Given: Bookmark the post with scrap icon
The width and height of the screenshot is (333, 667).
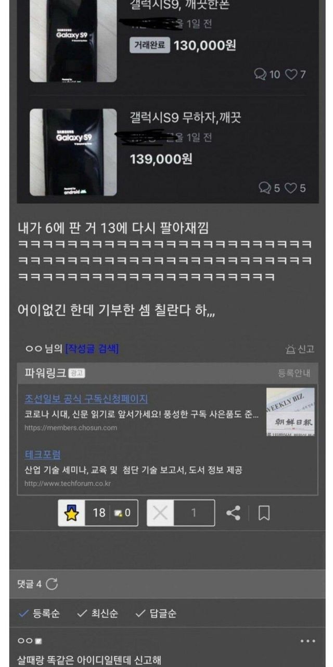Looking at the screenshot, I should [x=264, y=513].
